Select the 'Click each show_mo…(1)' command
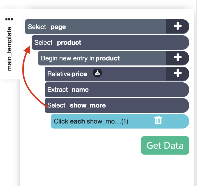The height and width of the screenshot is (186, 197). [x=120, y=121]
